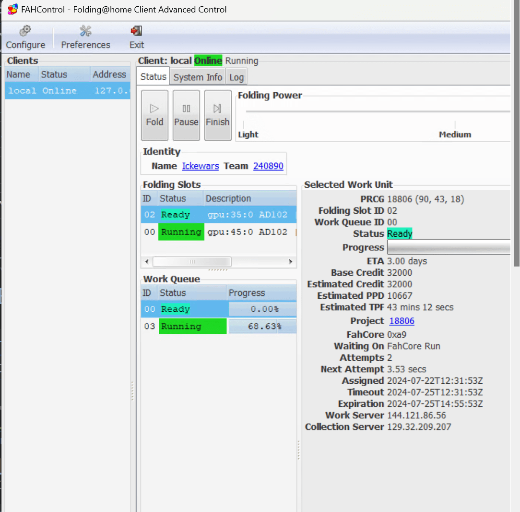Click Folding Slots Description column header

pyautogui.click(x=250, y=198)
